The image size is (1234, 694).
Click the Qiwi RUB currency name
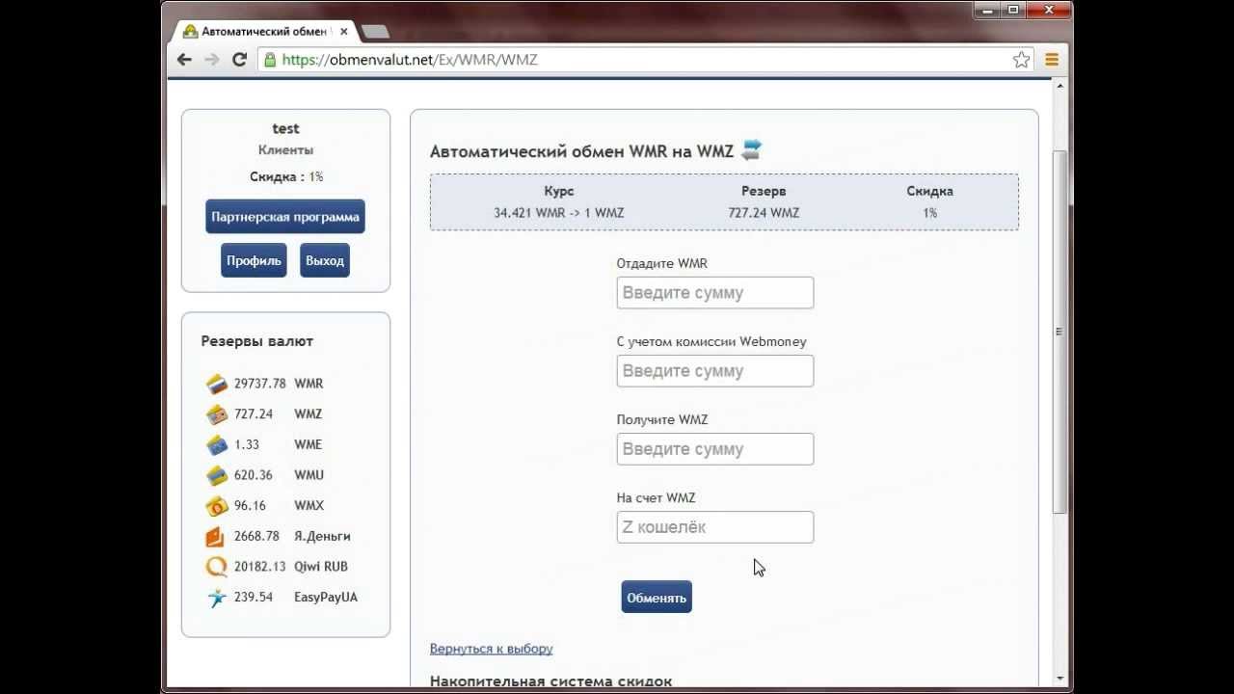[321, 567]
